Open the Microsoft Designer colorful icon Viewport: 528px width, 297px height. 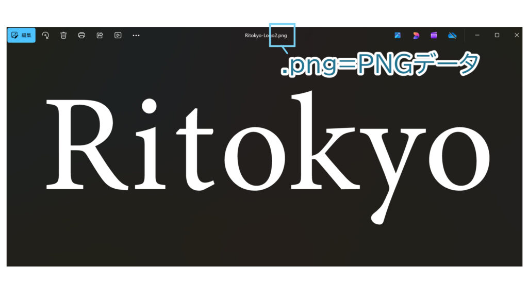[x=416, y=36]
